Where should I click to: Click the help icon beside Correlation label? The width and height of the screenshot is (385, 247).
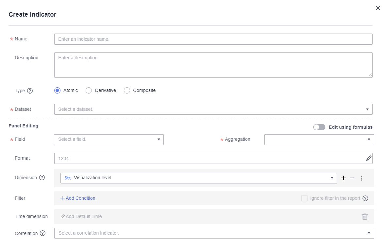[42, 233]
